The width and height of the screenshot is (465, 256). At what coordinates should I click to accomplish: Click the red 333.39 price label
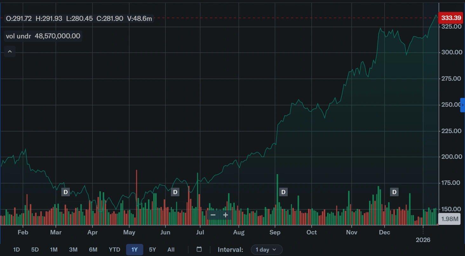[451, 18]
